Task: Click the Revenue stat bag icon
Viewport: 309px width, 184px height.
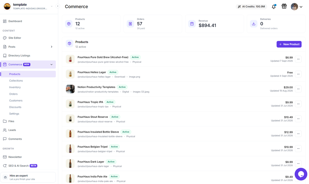Action: tap(192, 24)
